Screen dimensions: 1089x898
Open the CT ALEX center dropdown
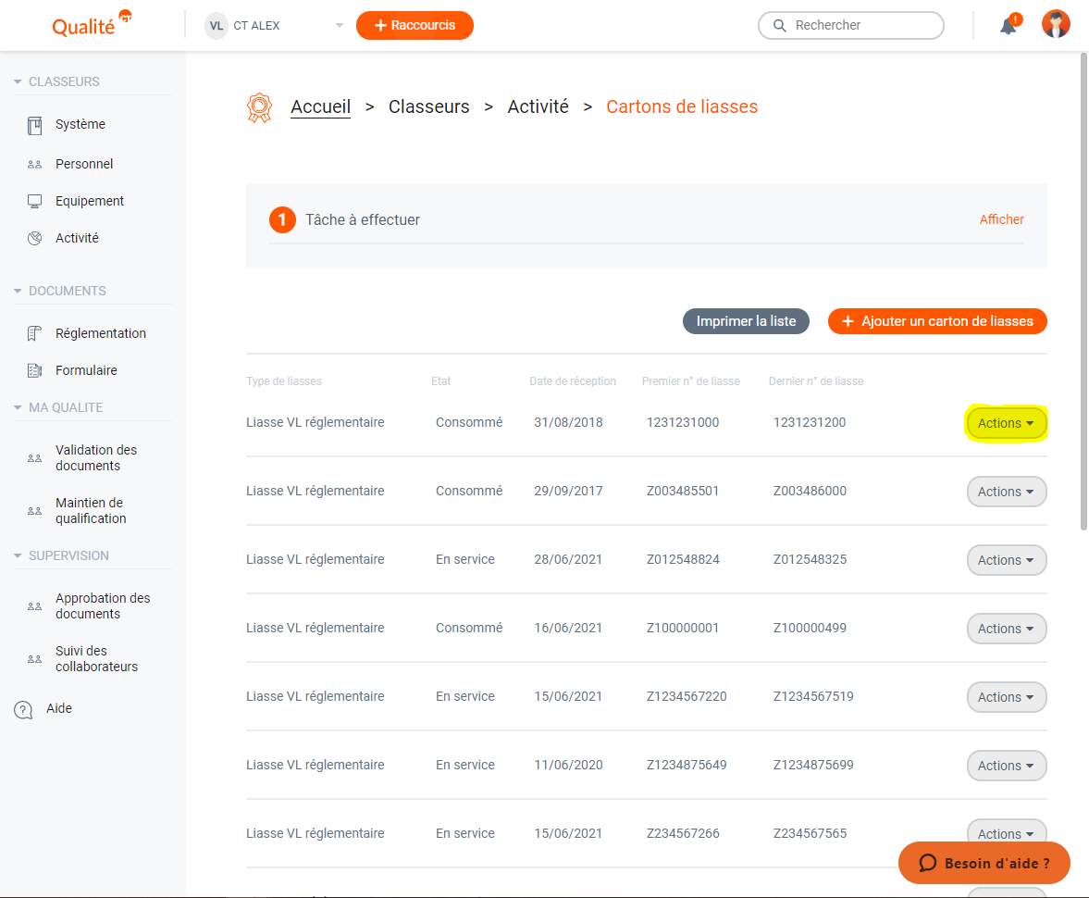pos(339,26)
